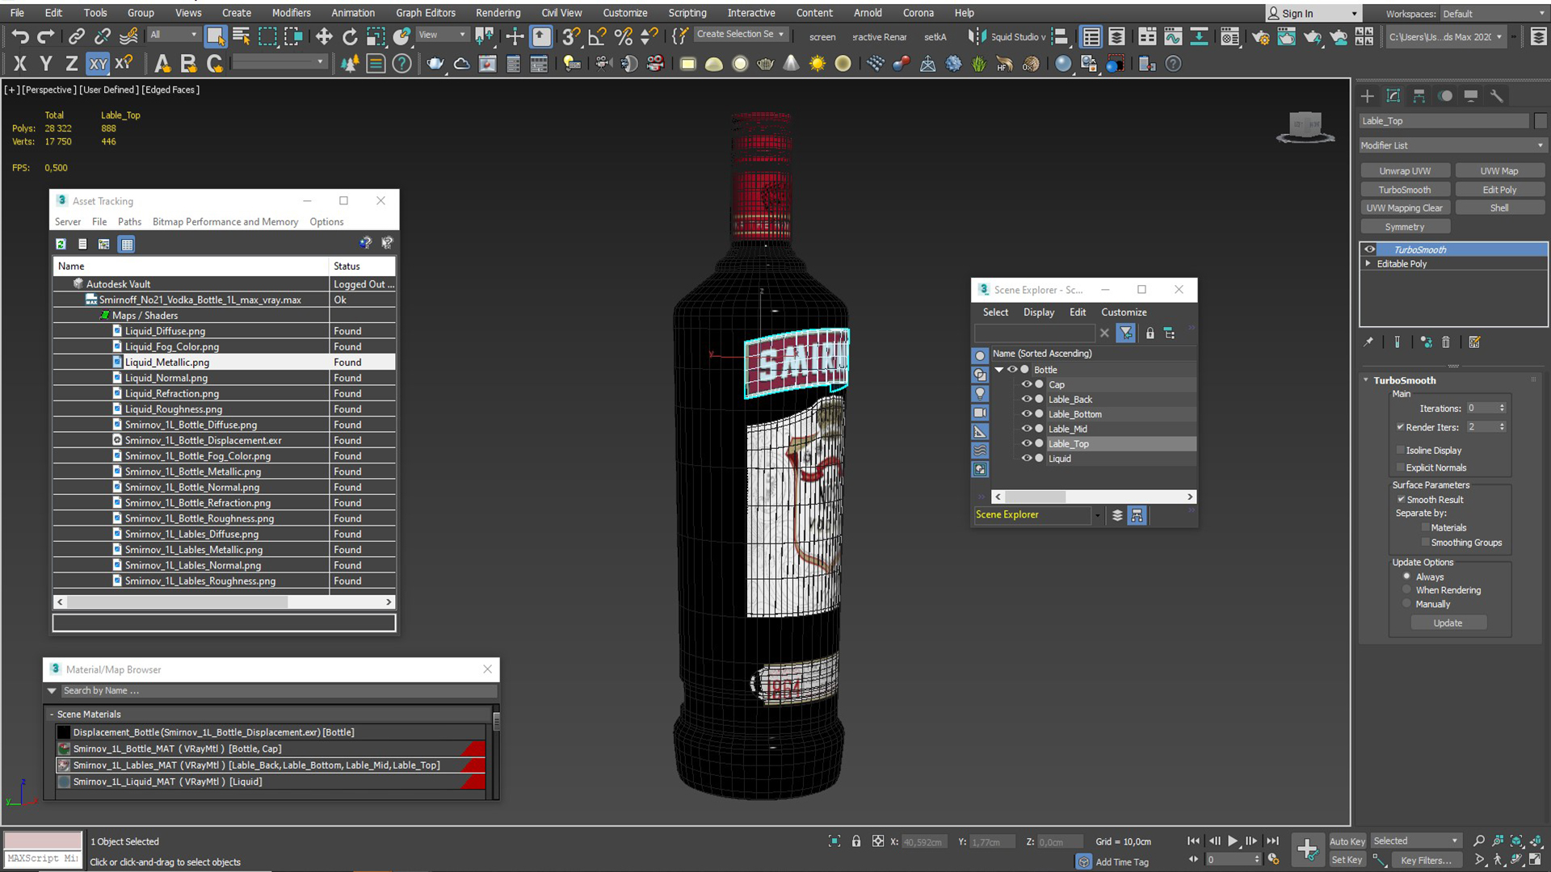Viewport: 1551px width, 872px height.
Task: Open the Create tab in command panel
Action: [x=1367, y=96]
